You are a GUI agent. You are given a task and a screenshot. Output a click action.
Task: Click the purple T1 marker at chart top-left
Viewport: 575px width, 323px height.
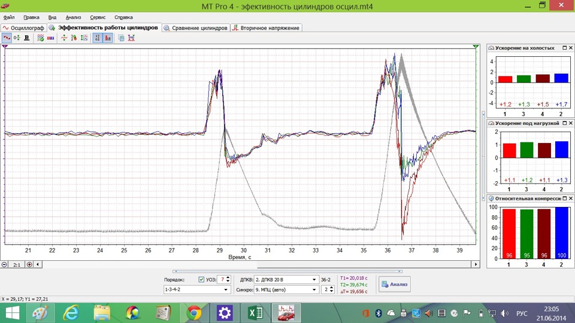[5, 47]
